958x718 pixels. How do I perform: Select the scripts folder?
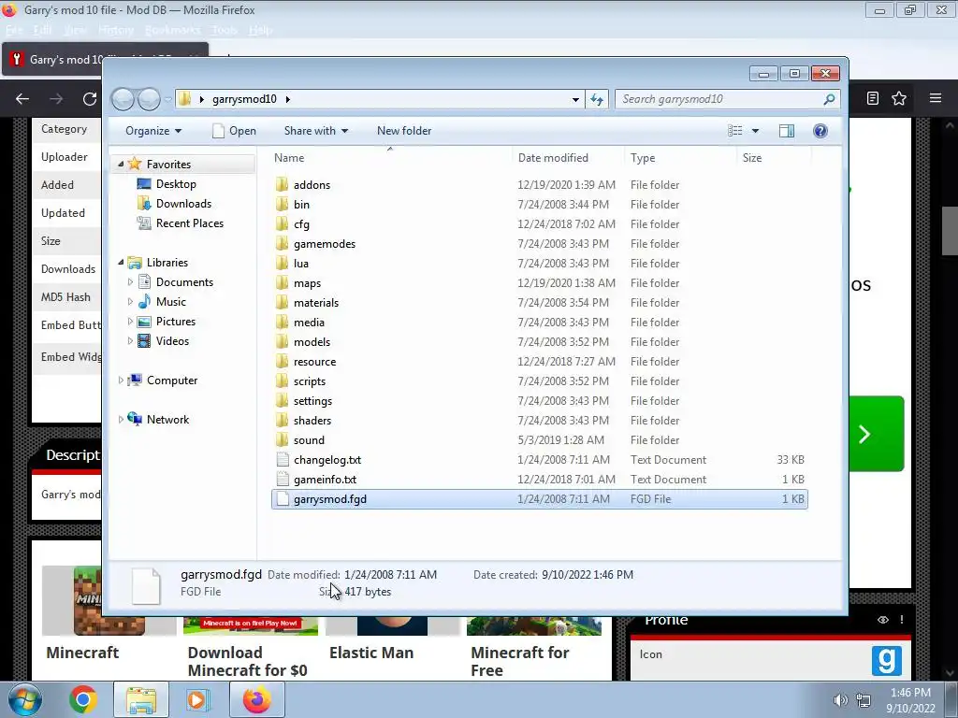[309, 381]
